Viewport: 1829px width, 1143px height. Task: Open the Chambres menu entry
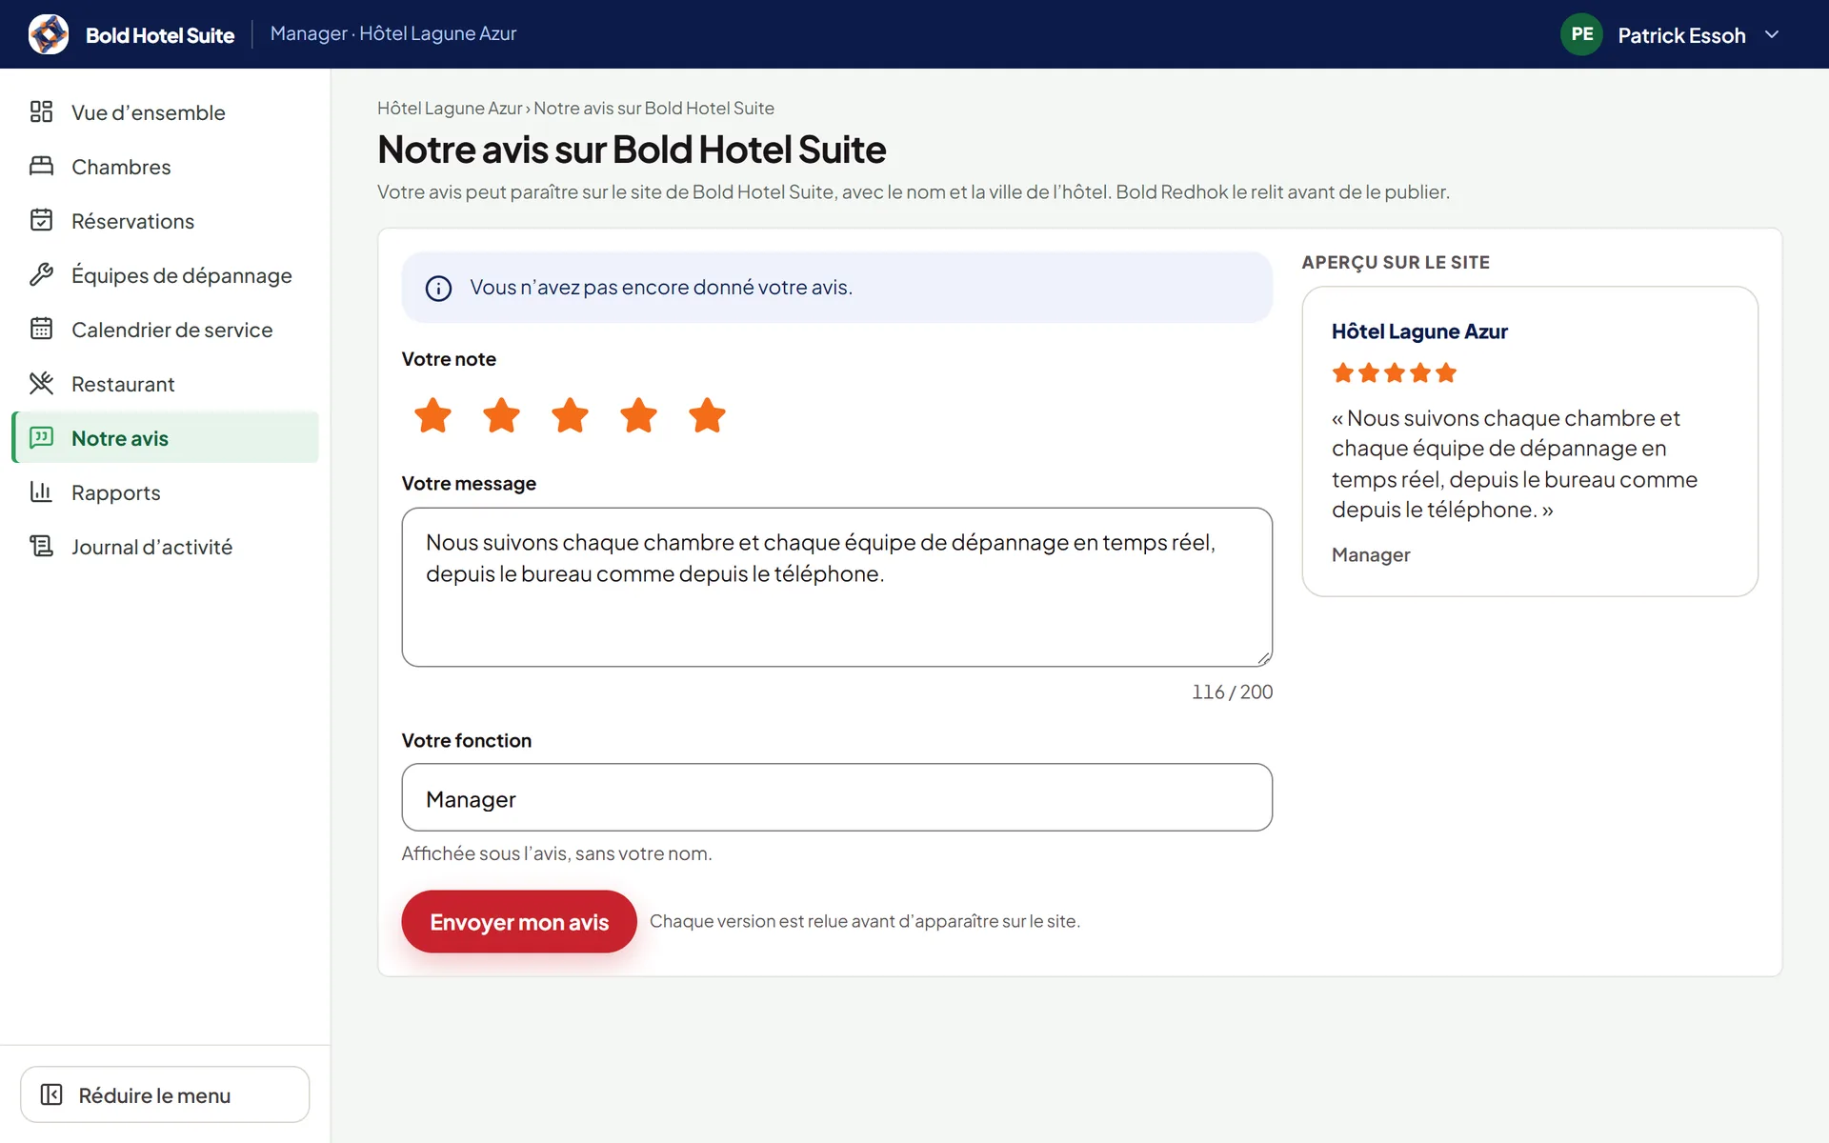(x=165, y=167)
